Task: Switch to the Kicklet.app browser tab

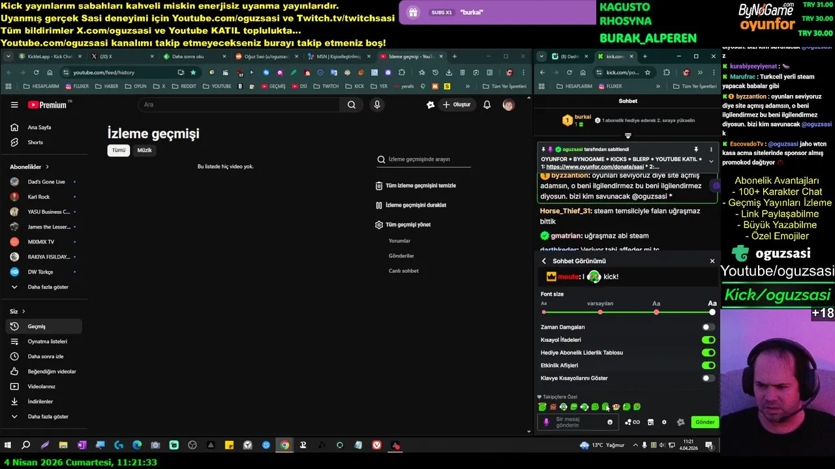Action: point(49,57)
